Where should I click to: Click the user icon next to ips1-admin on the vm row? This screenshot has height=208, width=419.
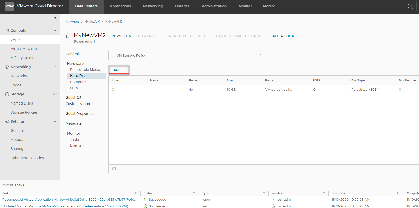(274, 206)
